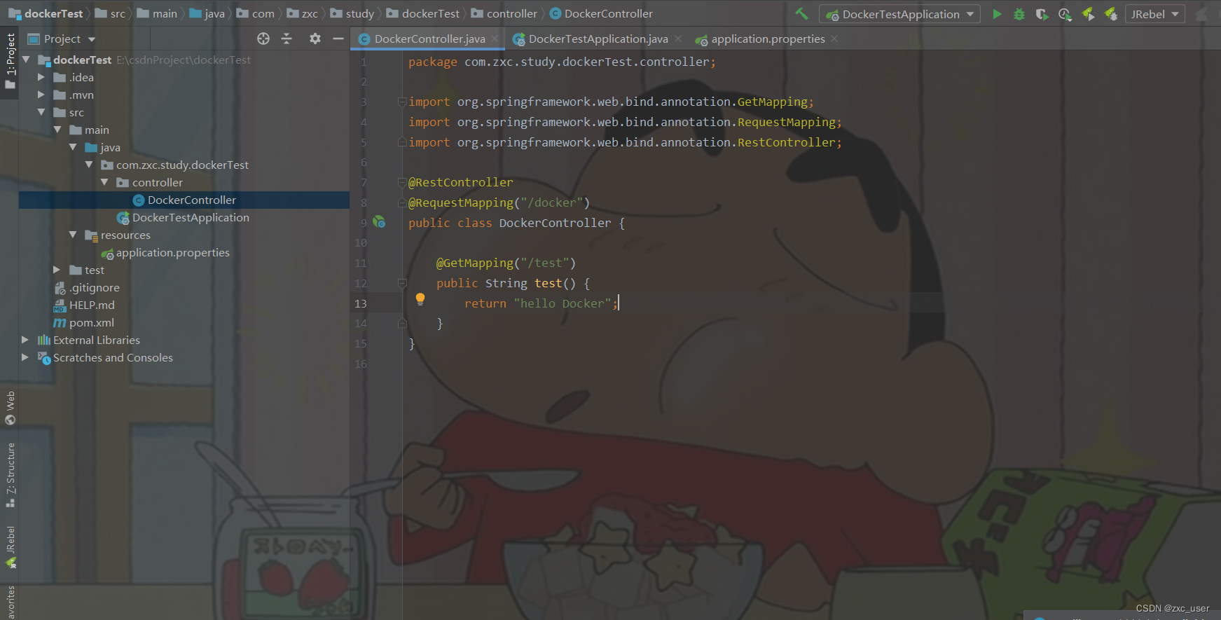Close the application.properties tab
1221x620 pixels.
coord(834,39)
